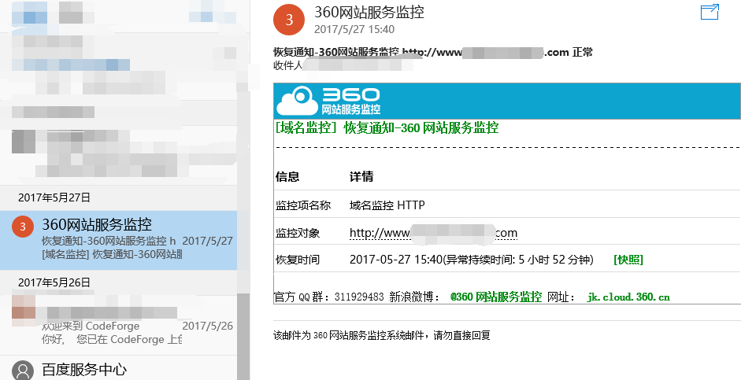Click the green [域名监控] 恢复通知 heading
The image size is (741, 380).
[x=387, y=128]
